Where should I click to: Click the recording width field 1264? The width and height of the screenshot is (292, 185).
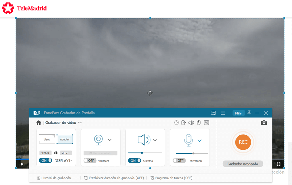click(45, 153)
